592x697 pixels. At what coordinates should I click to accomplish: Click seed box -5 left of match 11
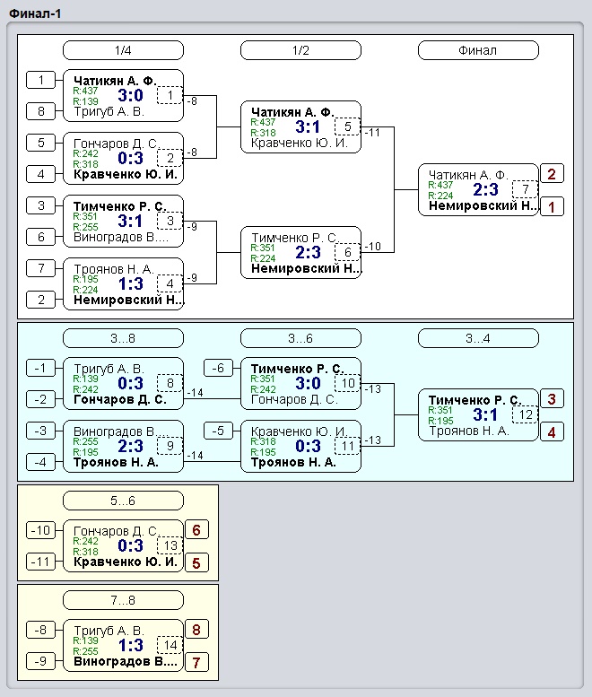tap(218, 431)
